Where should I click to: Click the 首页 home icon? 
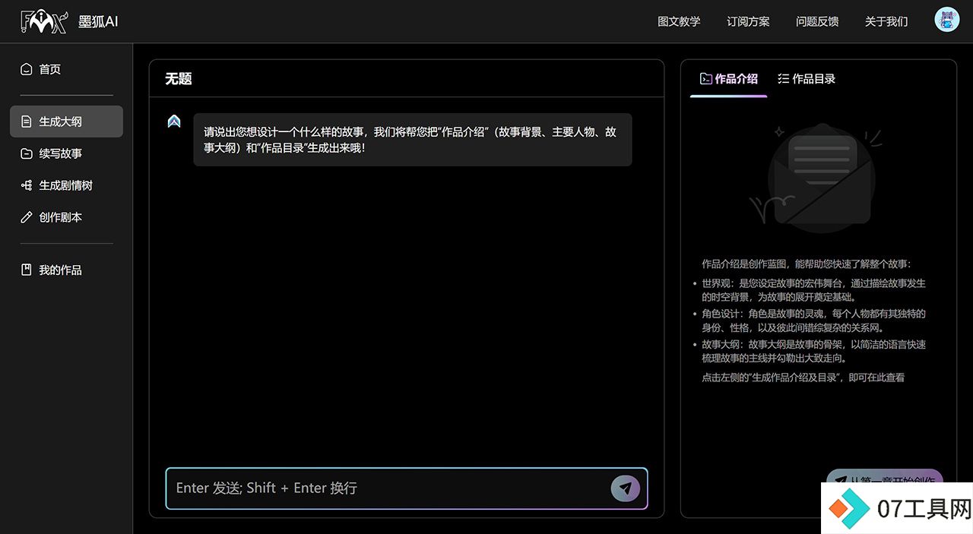tap(27, 69)
